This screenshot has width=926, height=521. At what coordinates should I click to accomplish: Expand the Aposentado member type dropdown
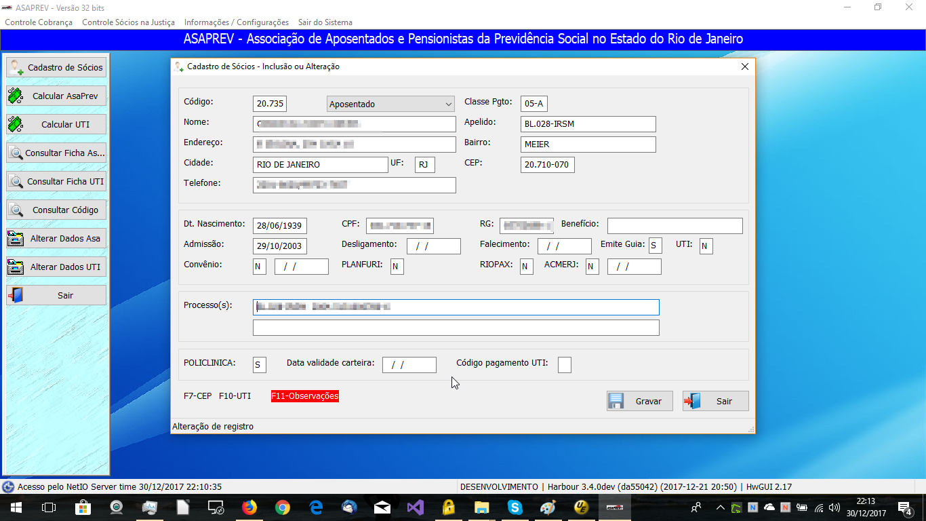click(x=448, y=104)
